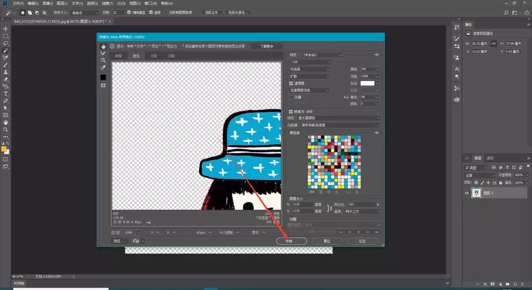Expand the 品质 resampling quality dropdown
Image resolution: width=532 pixels, height=290 pixels.
(x=363, y=211)
